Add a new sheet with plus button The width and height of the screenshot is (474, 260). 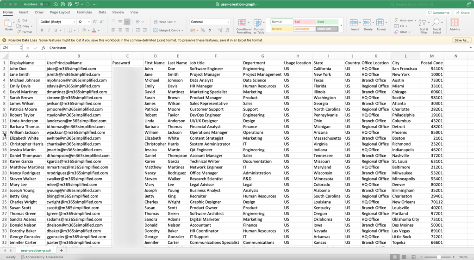pos(62,250)
